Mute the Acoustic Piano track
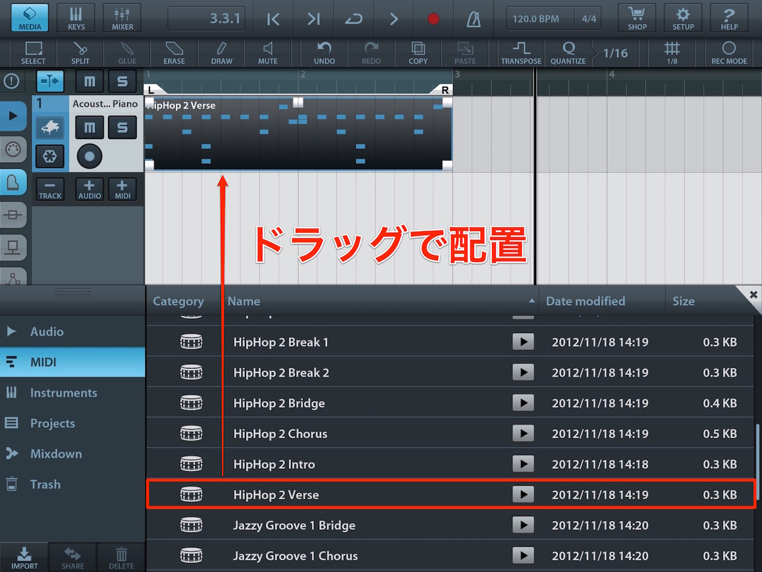The height and width of the screenshot is (572, 762). [89, 127]
